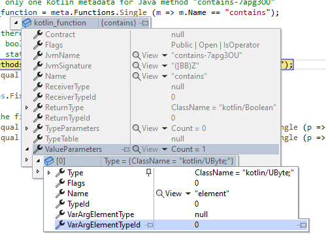
Task: Click the wrench icon beside ValueParameters
Action: (x=38, y=149)
